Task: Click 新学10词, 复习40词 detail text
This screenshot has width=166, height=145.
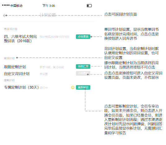Action: point(52,67)
